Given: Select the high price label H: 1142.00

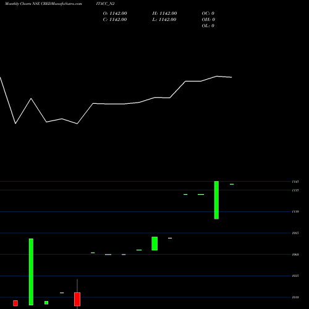Looking at the screenshot, I should (164, 14).
